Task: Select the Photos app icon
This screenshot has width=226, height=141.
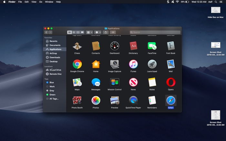Action: tap(96, 100)
